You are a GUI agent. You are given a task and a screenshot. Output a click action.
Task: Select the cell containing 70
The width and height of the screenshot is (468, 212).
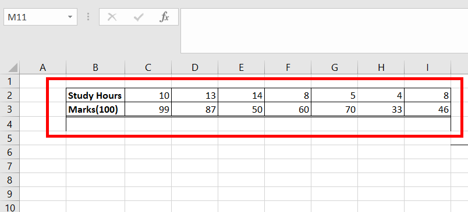pyautogui.click(x=334, y=109)
